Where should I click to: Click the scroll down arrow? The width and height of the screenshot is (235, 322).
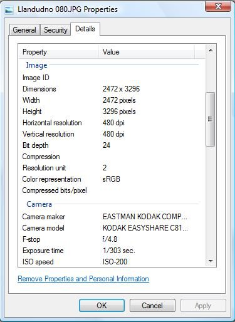coord(211,261)
